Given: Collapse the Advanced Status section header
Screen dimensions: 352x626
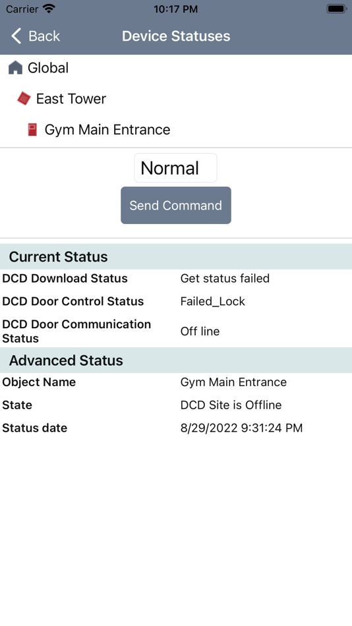Looking at the screenshot, I should coord(176,360).
